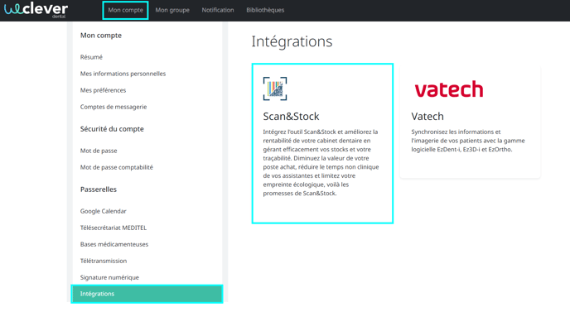Open the Notification menu item
This screenshot has width=570, height=326.
pos(218,10)
